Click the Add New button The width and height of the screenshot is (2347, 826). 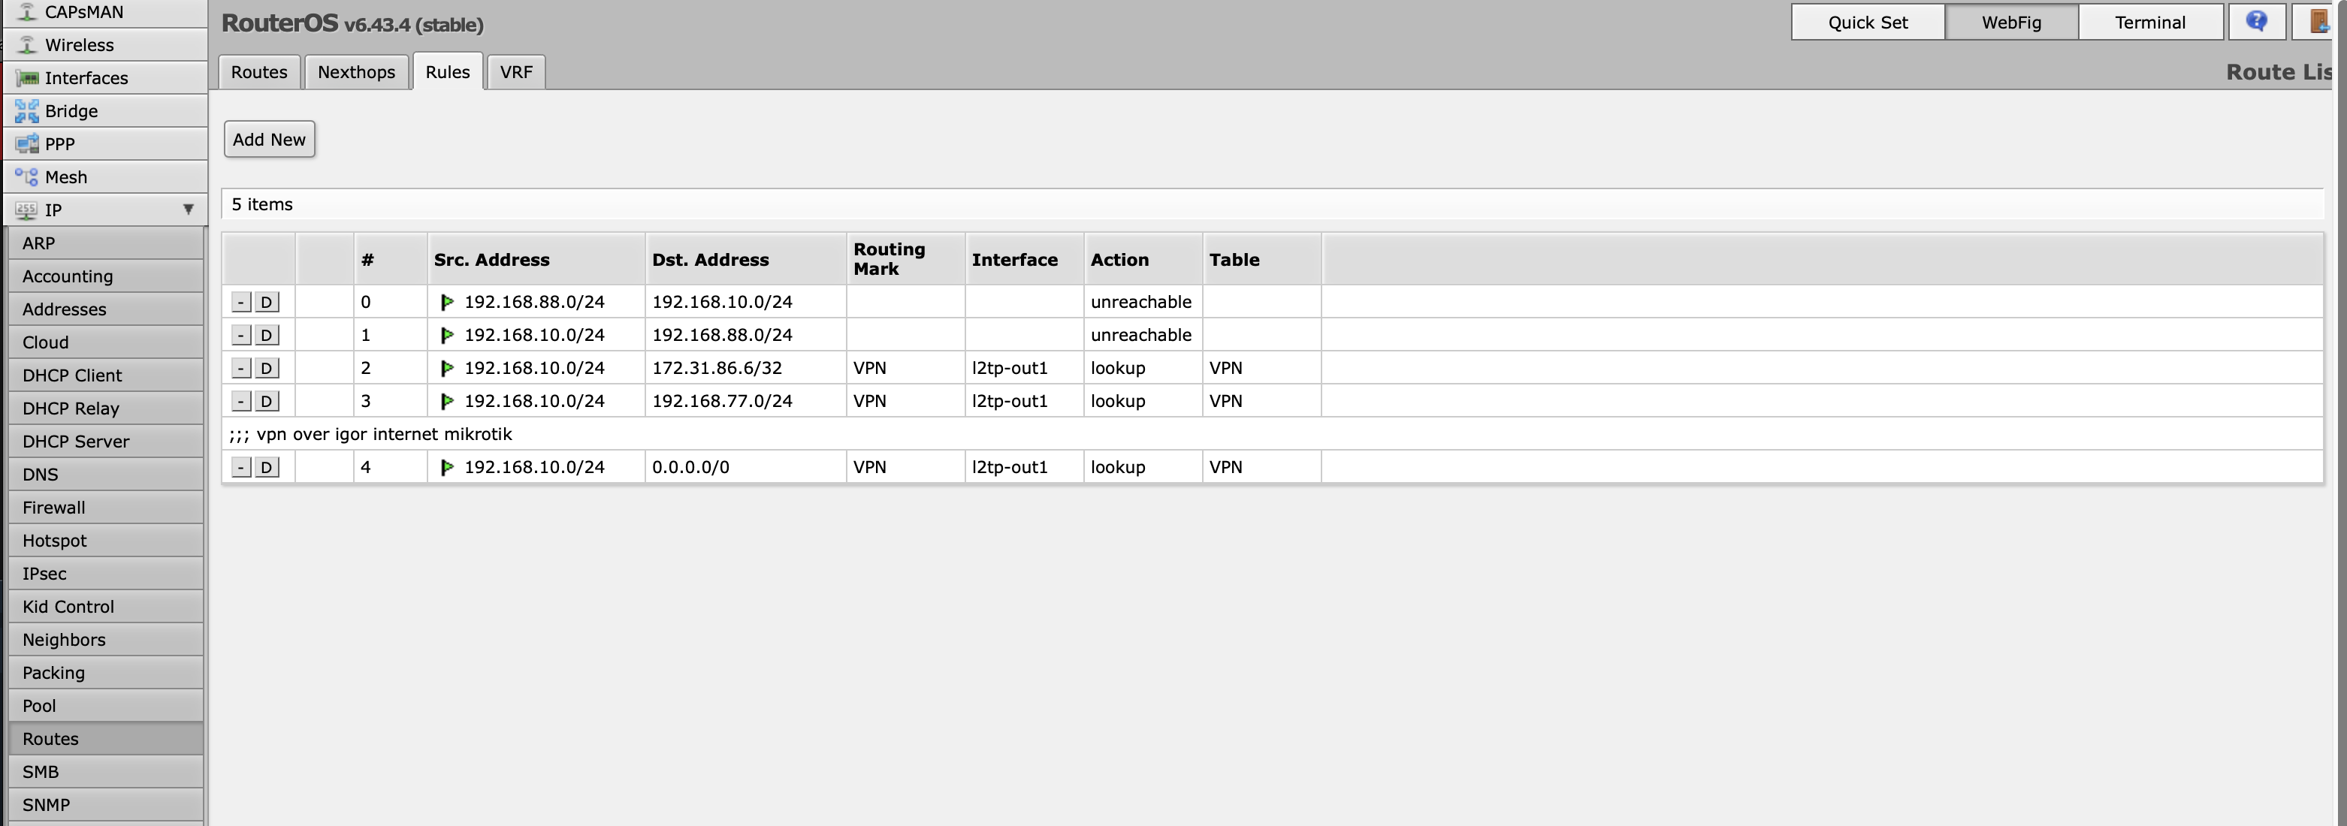269,140
